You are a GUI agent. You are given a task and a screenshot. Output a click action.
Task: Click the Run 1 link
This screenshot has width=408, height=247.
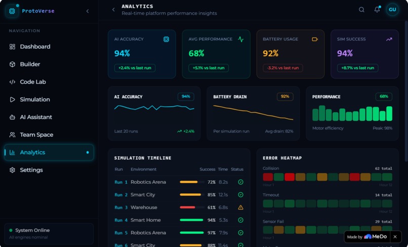pyautogui.click(x=121, y=182)
